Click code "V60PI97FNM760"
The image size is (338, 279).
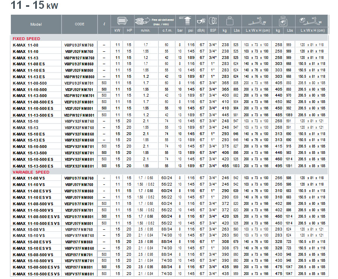click(79, 230)
